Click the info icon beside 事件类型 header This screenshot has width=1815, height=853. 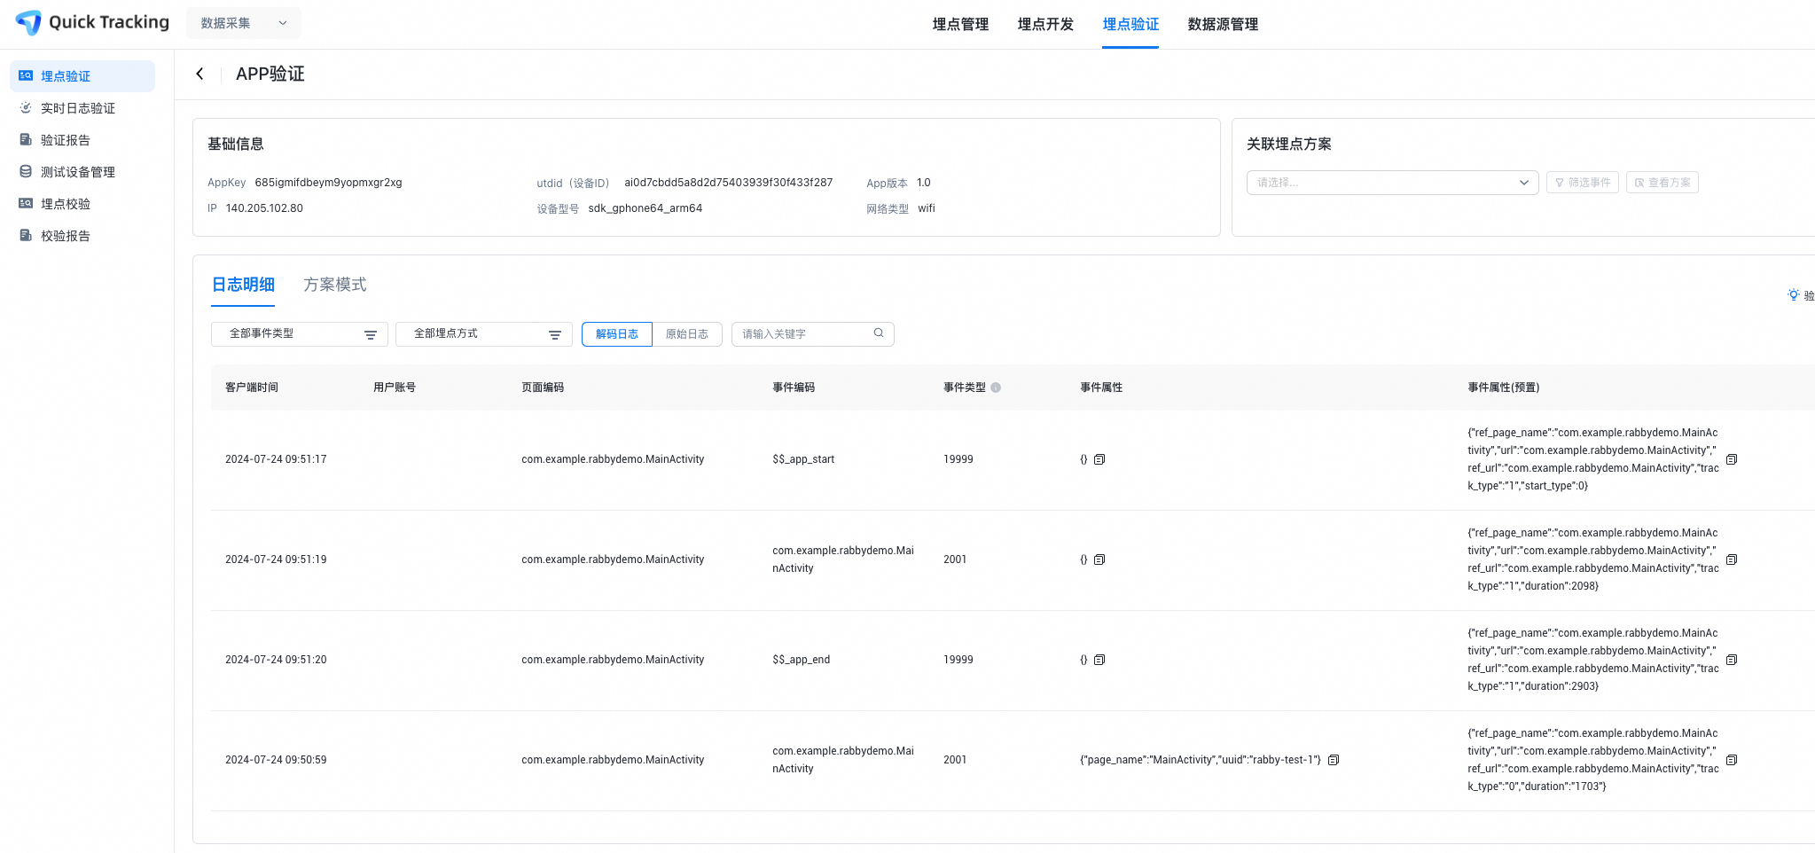pyautogui.click(x=996, y=387)
